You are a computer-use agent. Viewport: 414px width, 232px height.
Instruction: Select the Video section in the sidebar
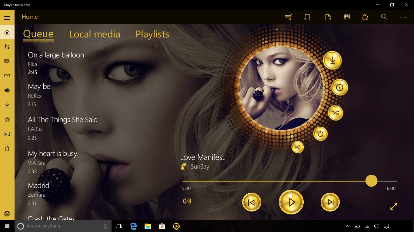pyautogui.click(x=7, y=76)
